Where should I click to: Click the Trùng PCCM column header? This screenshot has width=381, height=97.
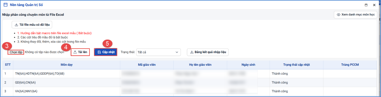(x=350, y=65)
